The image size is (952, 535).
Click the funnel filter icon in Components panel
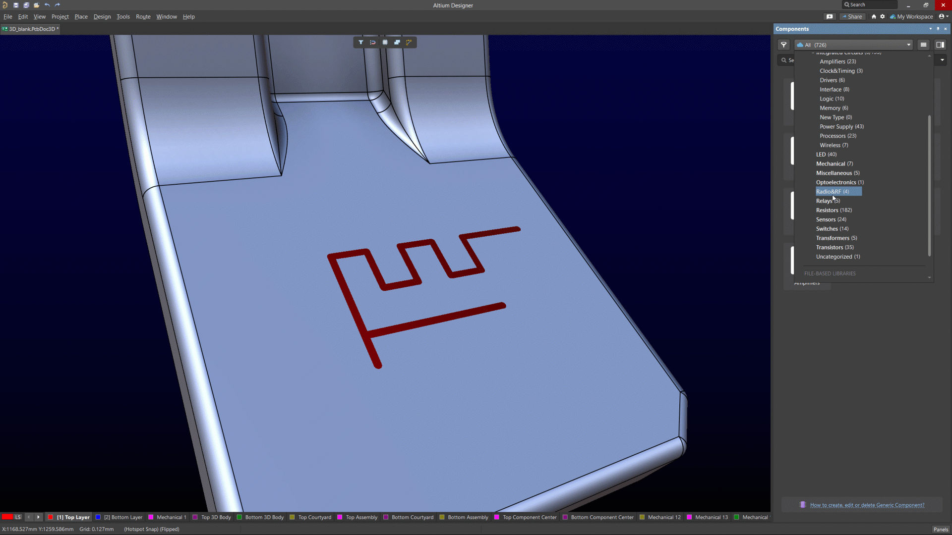(784, 45)
